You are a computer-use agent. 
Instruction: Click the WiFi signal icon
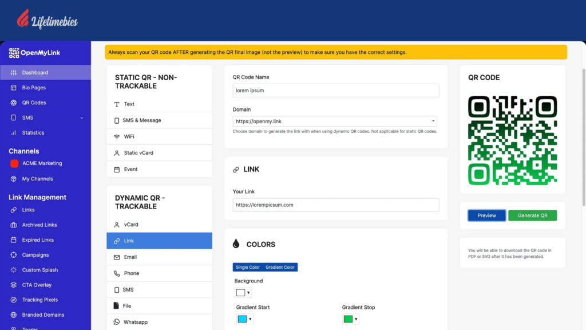click(117, 136)
